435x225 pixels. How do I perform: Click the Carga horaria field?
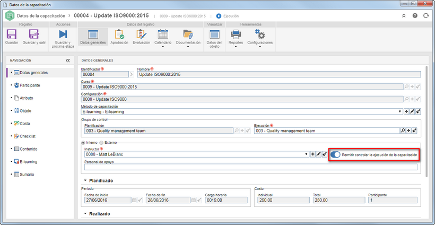pos(226,200)
